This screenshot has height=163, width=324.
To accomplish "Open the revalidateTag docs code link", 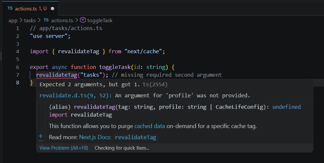I will [135, 137].
